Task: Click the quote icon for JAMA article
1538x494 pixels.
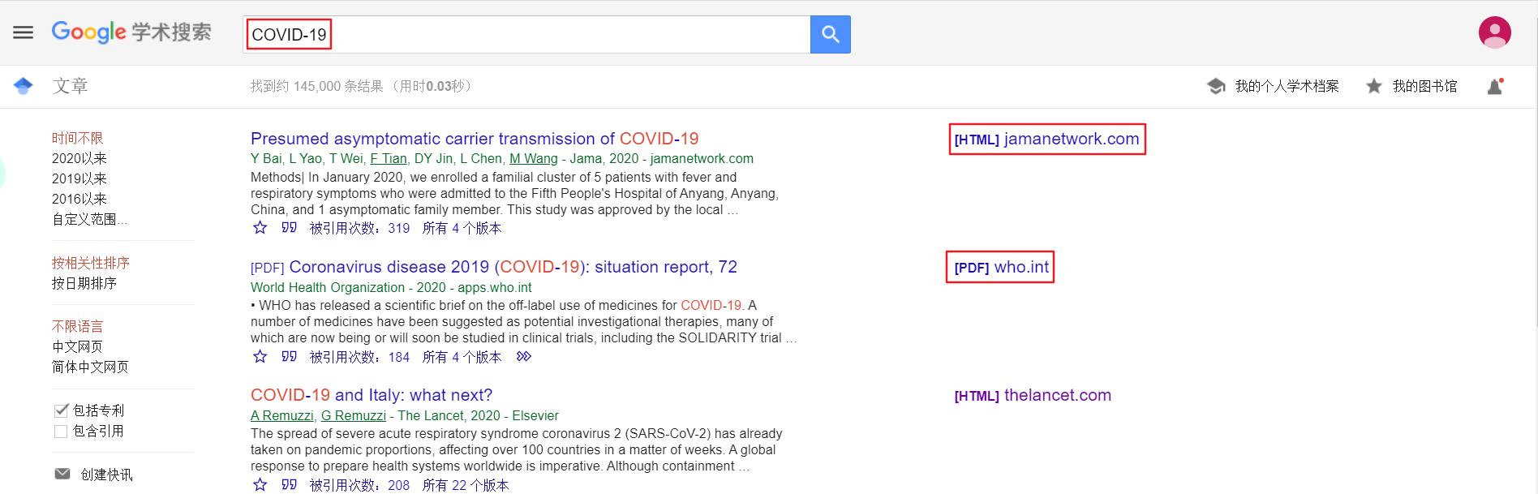Action: pyautogui.click(x=289, y=228)
